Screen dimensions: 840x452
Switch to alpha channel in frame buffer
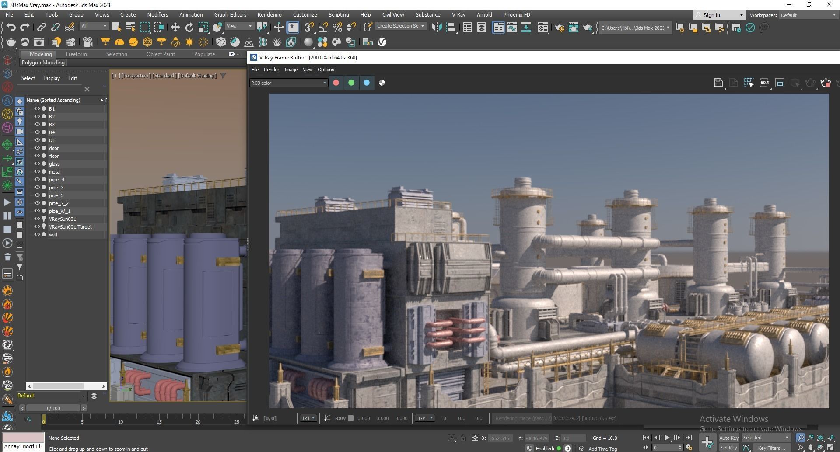click(x=382, y=83)
